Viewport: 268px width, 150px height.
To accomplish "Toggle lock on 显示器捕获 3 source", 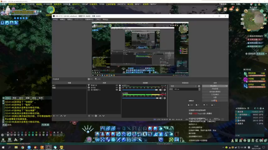I will click(x=120, y=90).
